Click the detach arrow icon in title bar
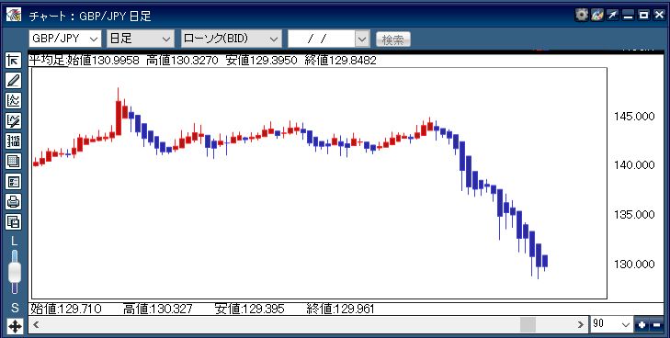Image resolution: width=670 pixels, height=338 pixels. (x=612, y=16)
